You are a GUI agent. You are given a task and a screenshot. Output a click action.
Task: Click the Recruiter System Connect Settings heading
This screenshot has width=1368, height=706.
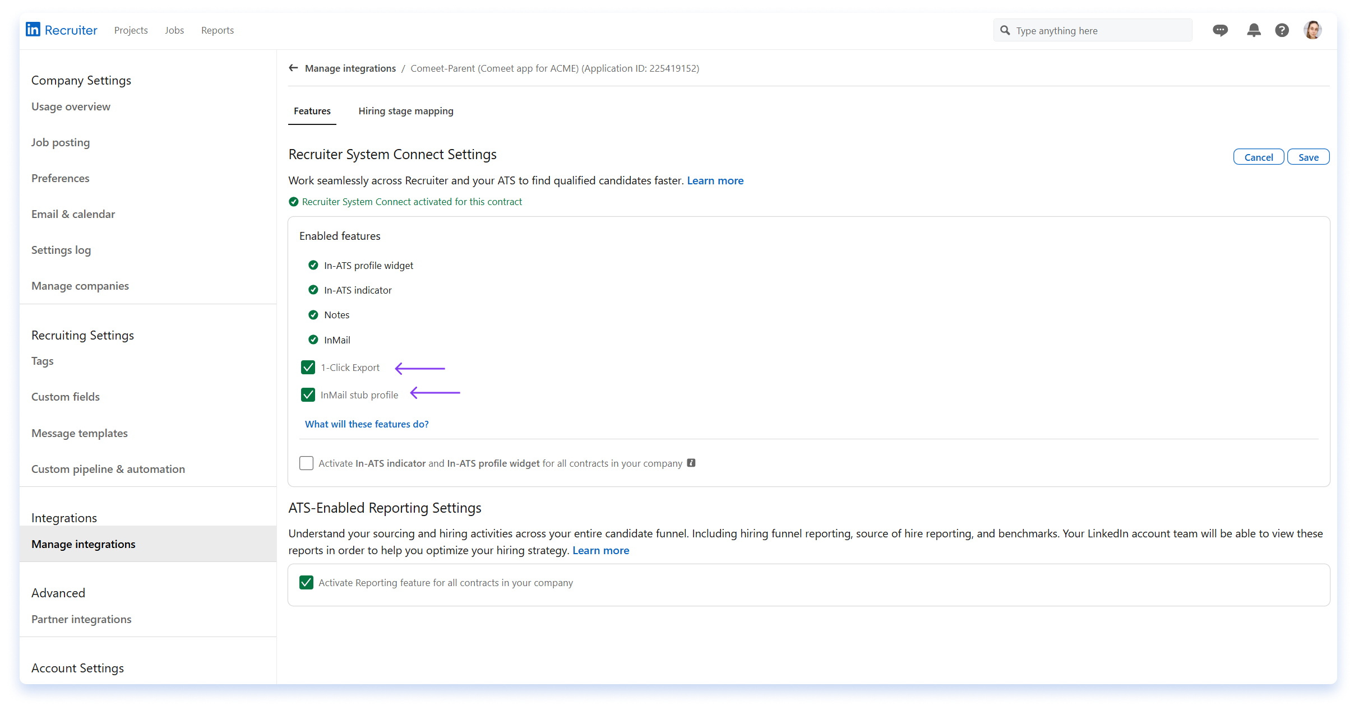tap(392, 154)
